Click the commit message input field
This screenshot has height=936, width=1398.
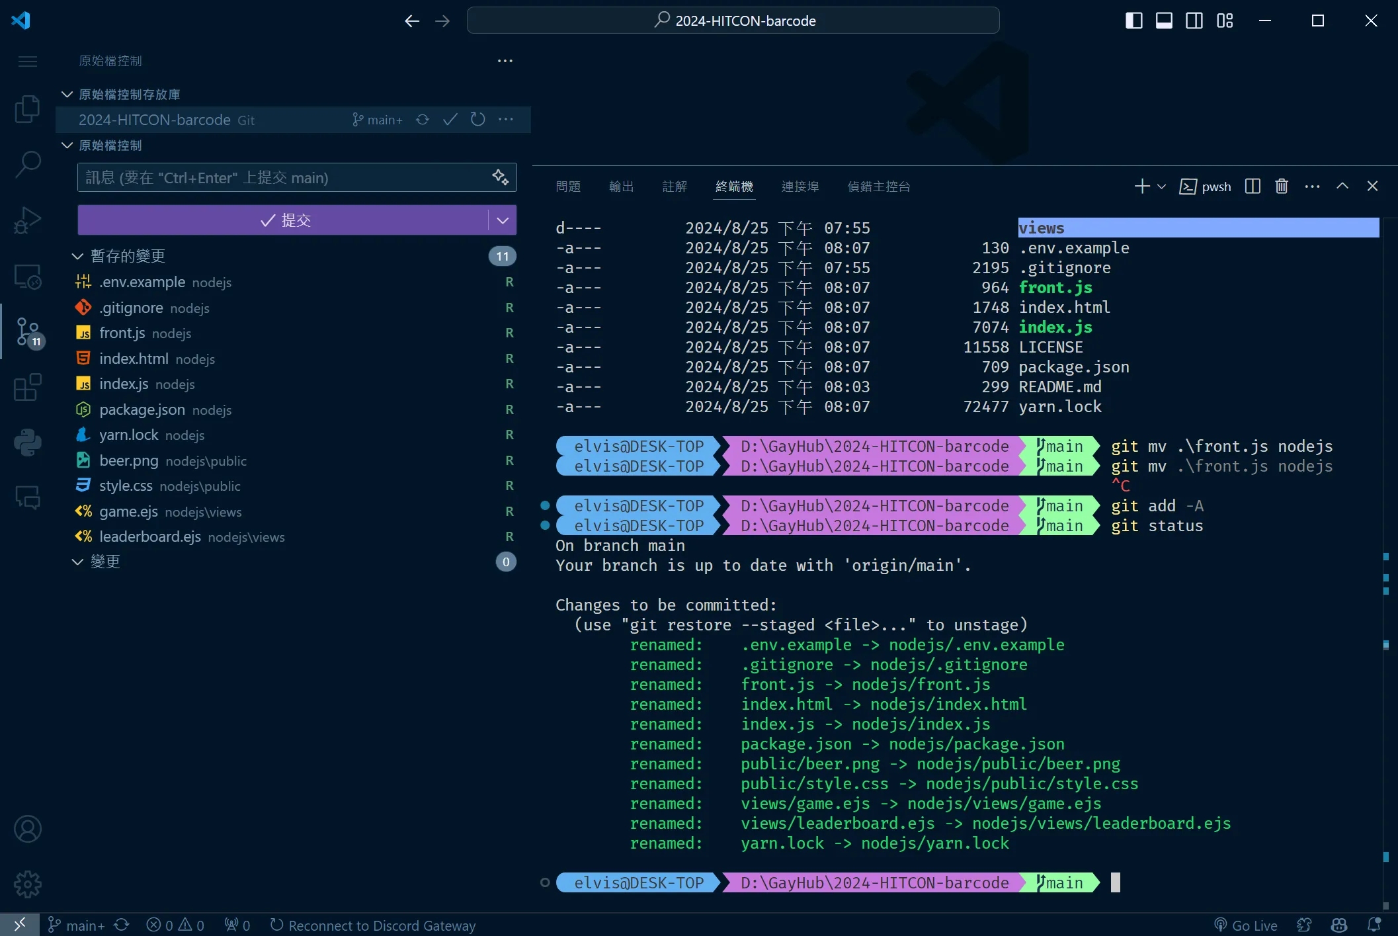(x=284, y=177)
